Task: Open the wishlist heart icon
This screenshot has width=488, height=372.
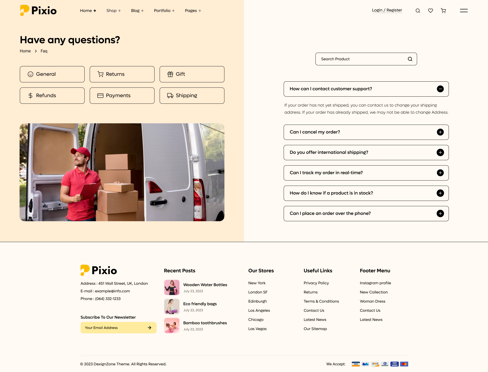Action: [431, 10]
